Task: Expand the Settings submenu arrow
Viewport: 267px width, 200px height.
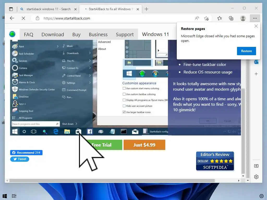Action: click(x=90, y=83)
